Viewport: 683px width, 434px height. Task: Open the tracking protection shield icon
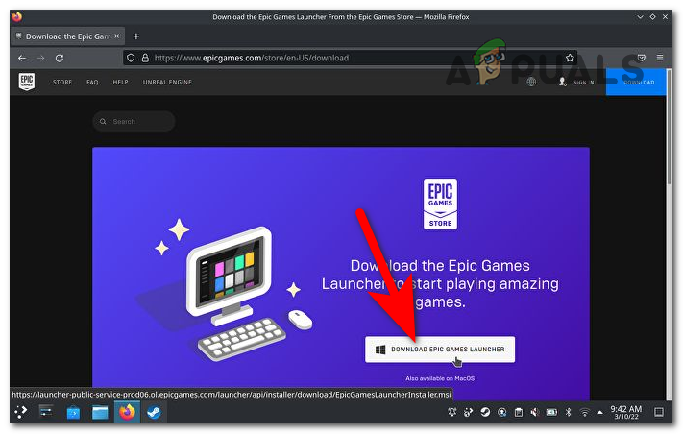tap(131, 58)
